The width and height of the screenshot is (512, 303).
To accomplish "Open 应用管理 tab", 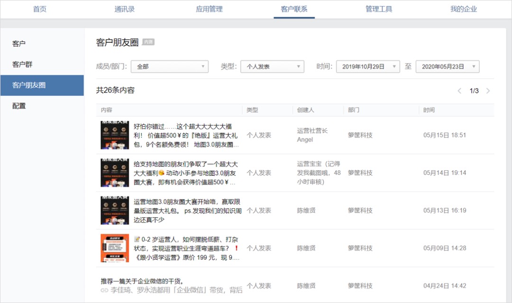I will (209, 9).
